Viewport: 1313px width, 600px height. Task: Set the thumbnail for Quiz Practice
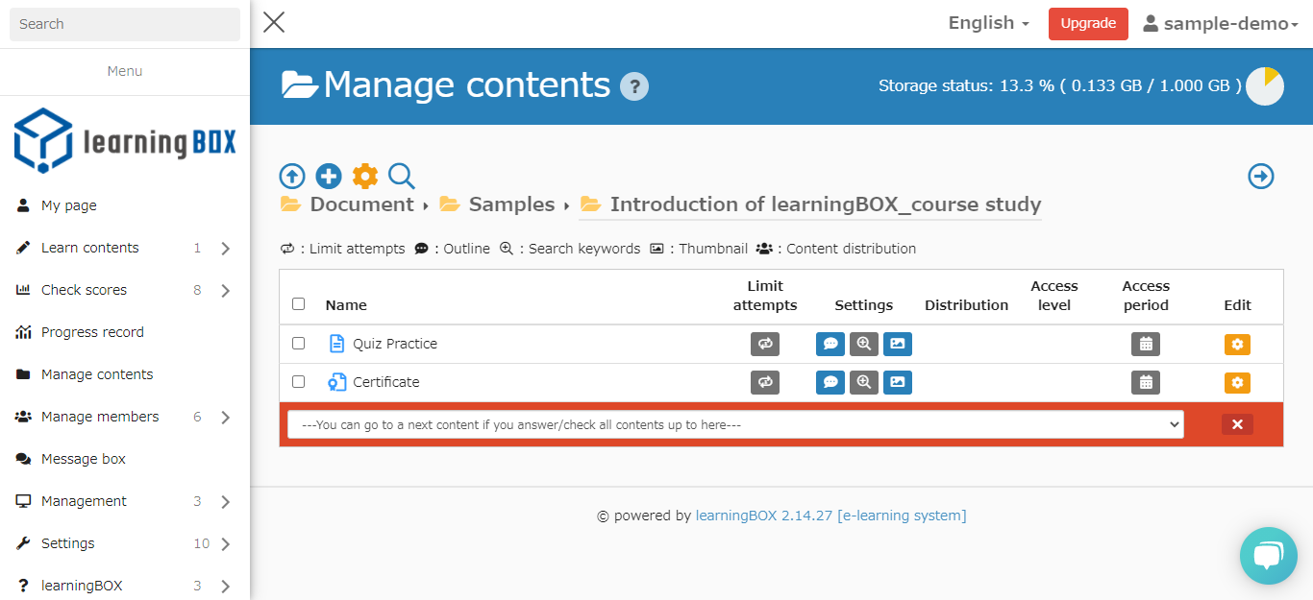(897, 344)
